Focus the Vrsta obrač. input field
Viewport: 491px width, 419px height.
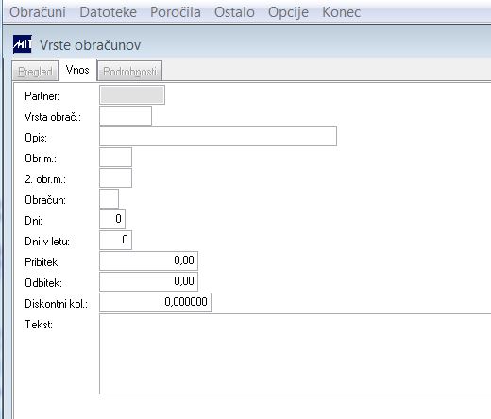pos(126,115)
